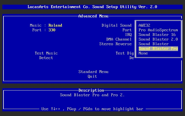Choose Pro AudioSpectrum in the list

point(158,30)
